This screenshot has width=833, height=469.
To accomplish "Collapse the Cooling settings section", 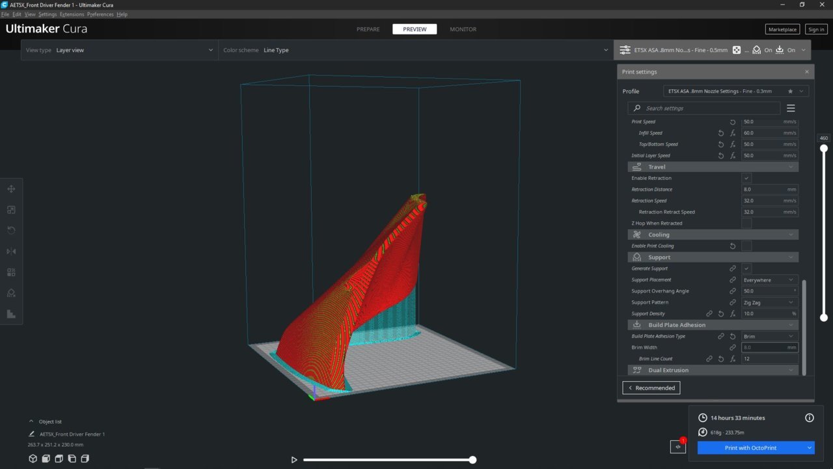I will 713,234.
